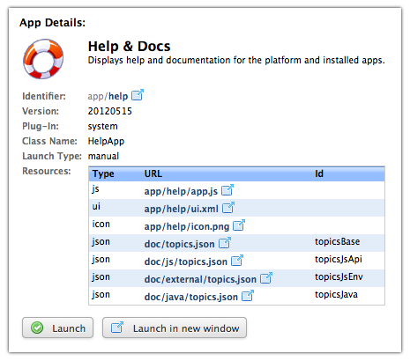Click the Version label
410x361 pixels.
tap(41, 111)
